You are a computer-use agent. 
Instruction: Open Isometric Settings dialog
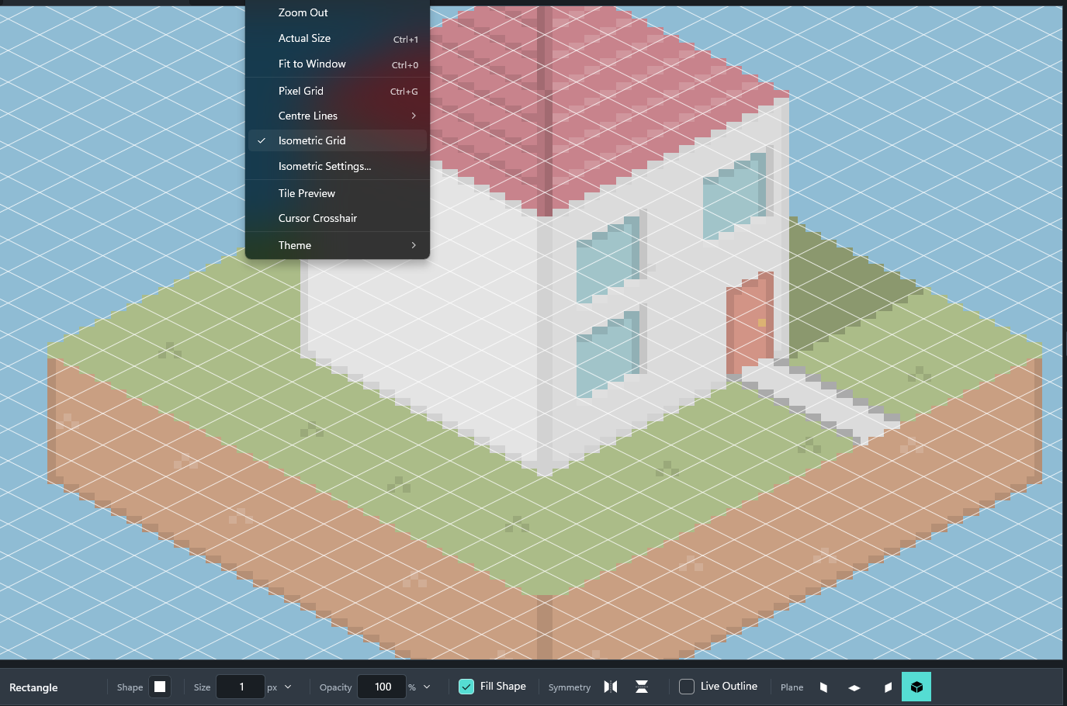click(x=338, y=166)
